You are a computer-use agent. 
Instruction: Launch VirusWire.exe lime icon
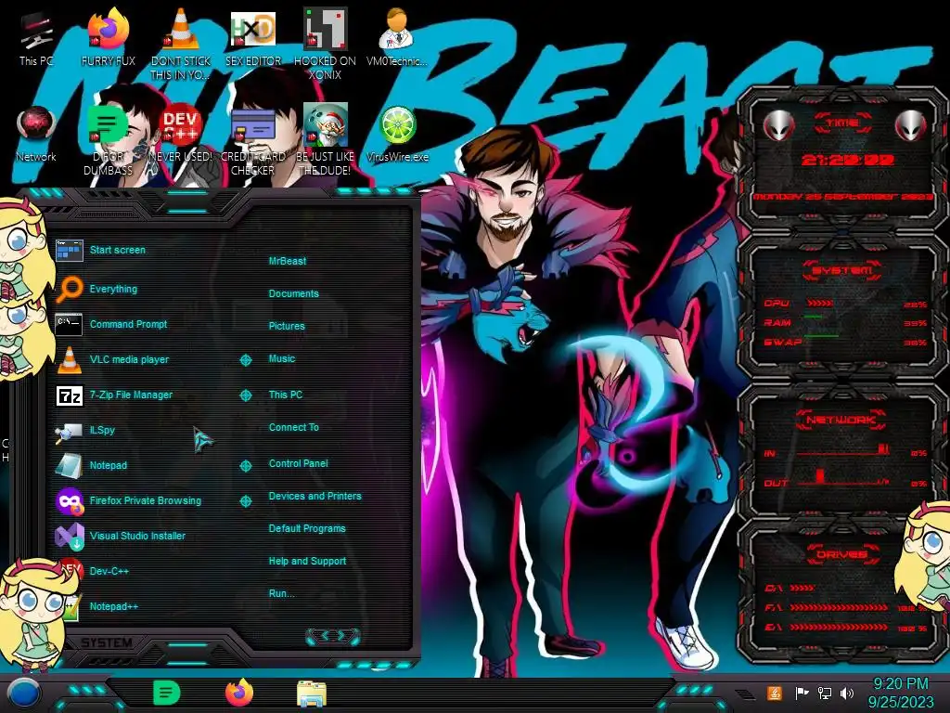397,134
